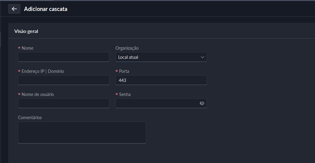Screen dimensions: 315x163
Task: Open the Organização dropdown
Action: [161, 57]
